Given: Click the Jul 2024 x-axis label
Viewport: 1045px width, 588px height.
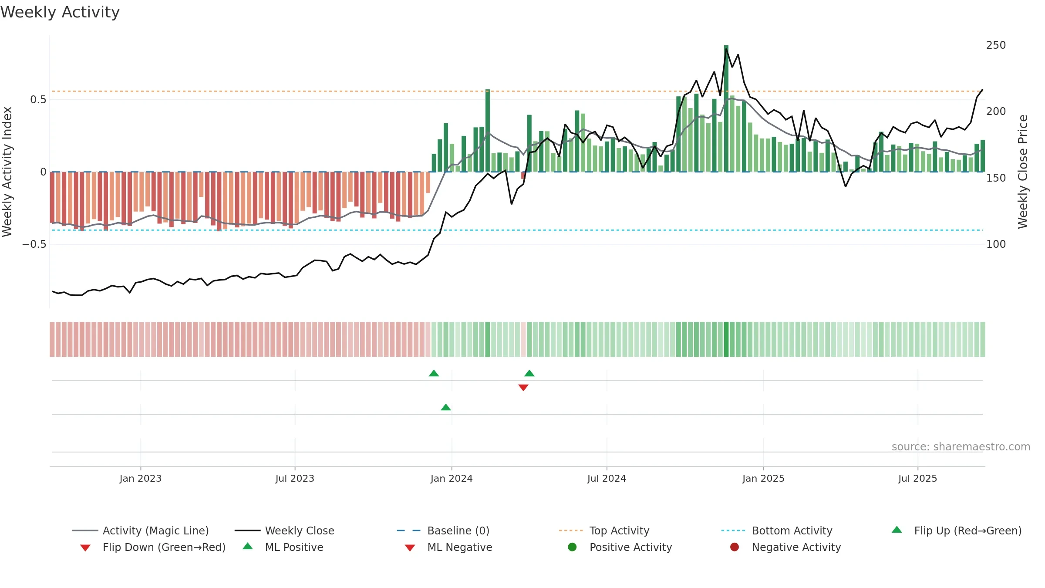Looking at the screenshot, I should (x=607, y=479).
